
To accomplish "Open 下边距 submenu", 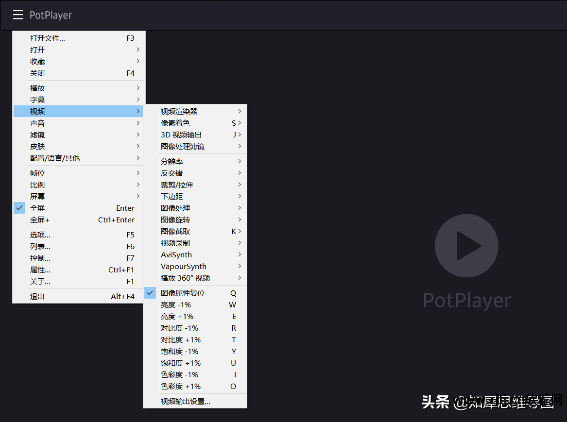I will point(195,196).
